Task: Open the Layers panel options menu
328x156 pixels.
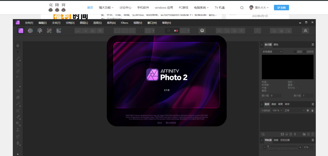Action: pos(313,104)
